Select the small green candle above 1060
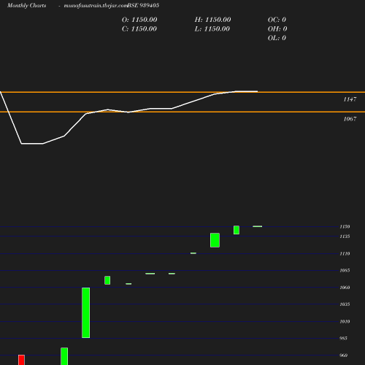This screenshot has width=365, height=365. pyautogui.click(x=107, y=280)
